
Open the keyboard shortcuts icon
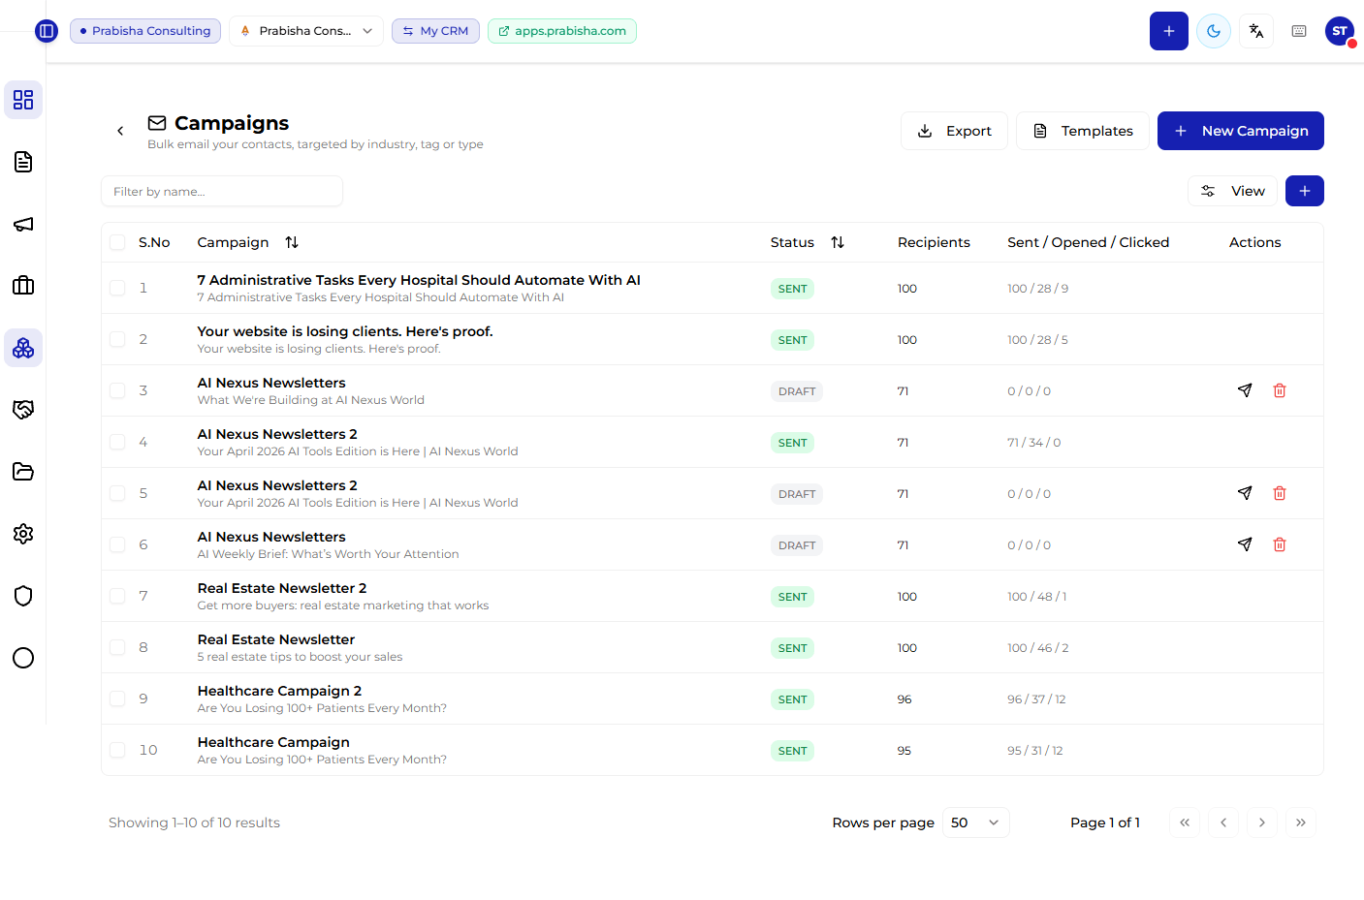point(1299,31)
